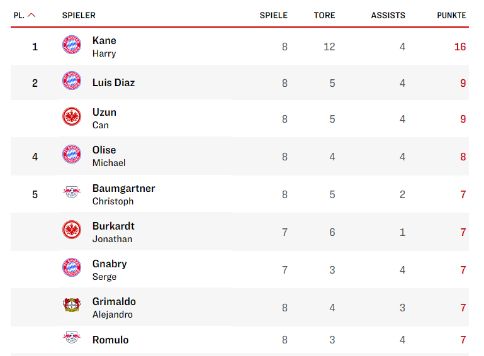Toggle sort order with the PL. arrow

tap(31, 16)
